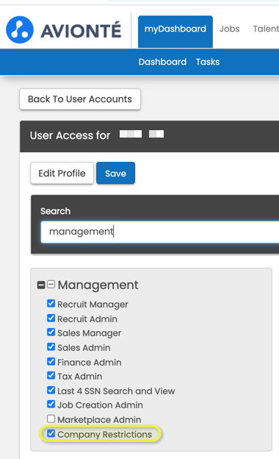Click the User Access for header text
This screenshot has width=279, height=459.
click(70, 135)
